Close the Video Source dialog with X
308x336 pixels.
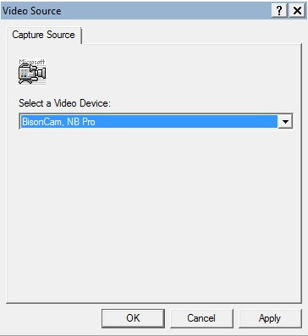click(297, 11)
